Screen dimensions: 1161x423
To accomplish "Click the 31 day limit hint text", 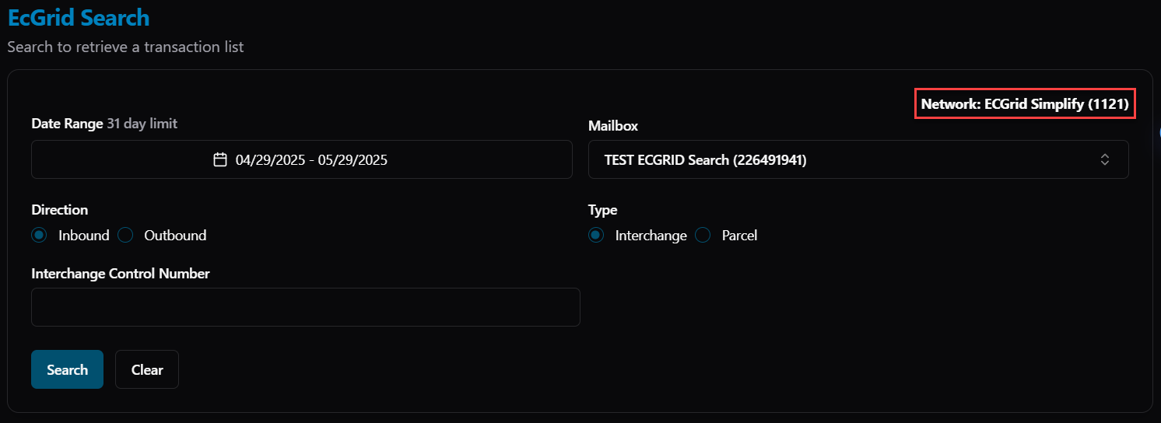I will [x=142, y=123].
